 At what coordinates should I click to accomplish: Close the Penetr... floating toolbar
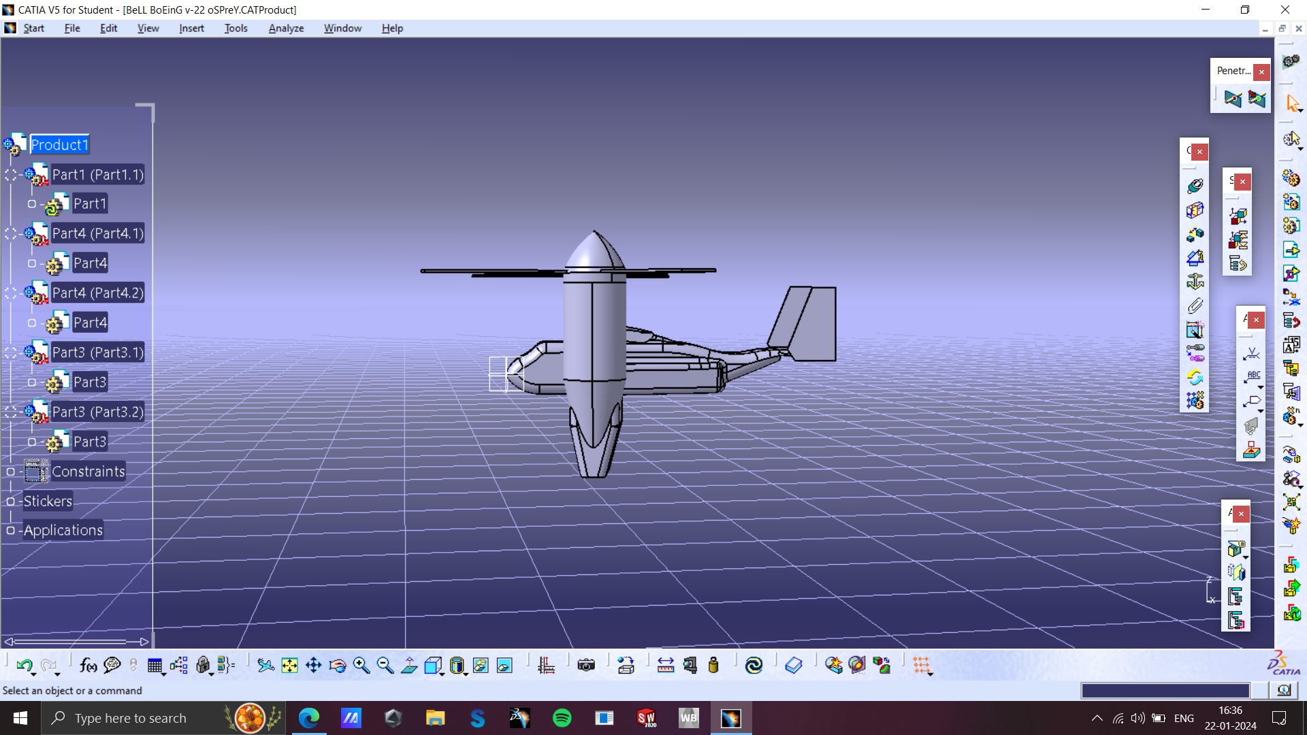pos(1261,71)
